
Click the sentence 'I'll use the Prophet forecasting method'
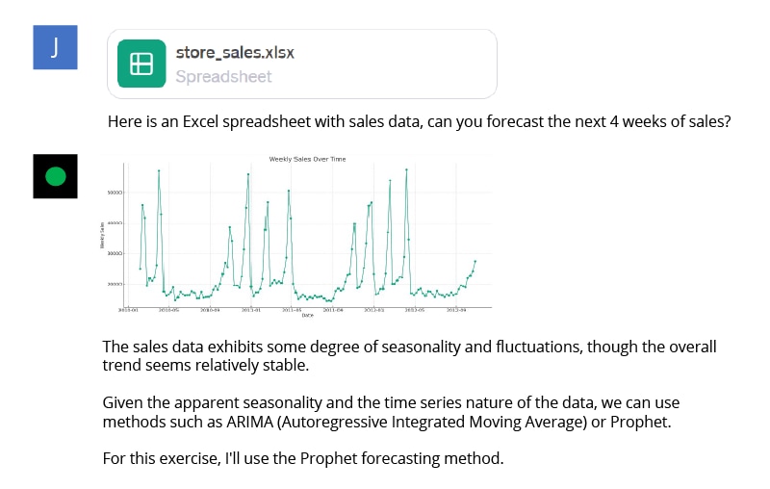302,458
